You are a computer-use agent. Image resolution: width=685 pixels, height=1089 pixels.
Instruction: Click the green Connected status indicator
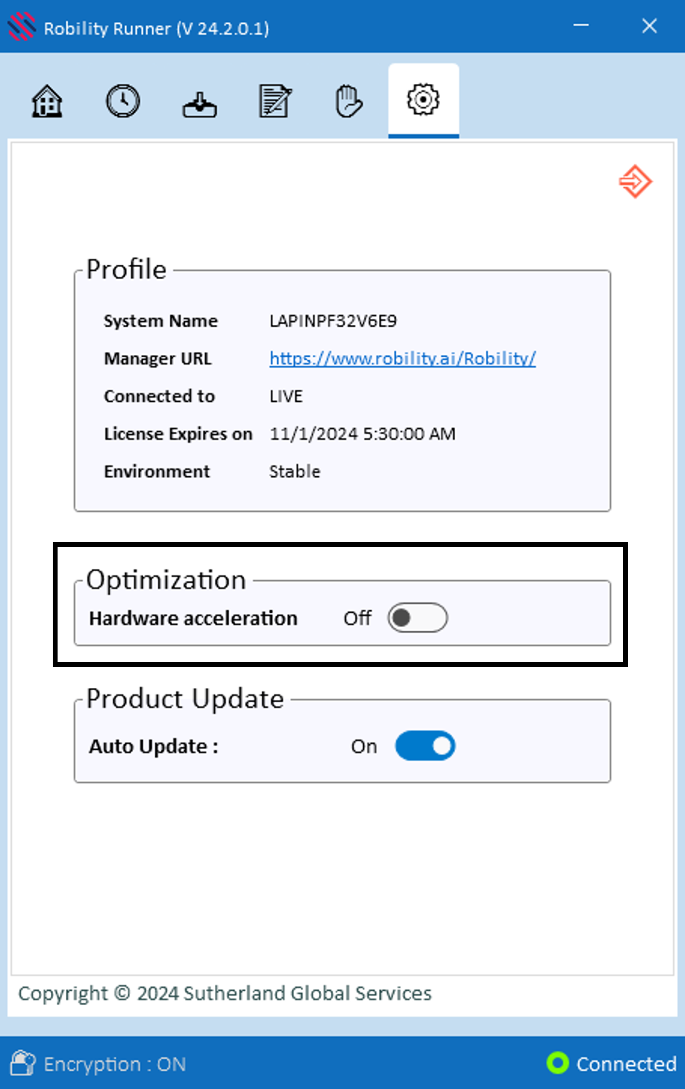click(558, 1063)
